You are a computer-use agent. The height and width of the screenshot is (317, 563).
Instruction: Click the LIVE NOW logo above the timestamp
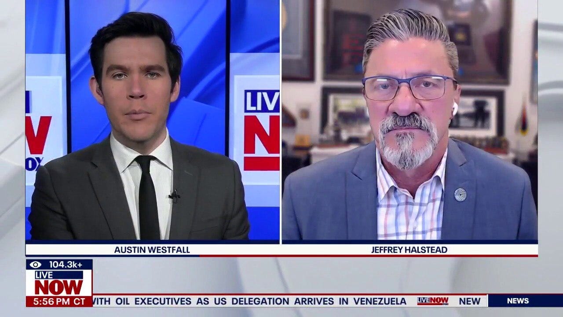click(59, 283)
